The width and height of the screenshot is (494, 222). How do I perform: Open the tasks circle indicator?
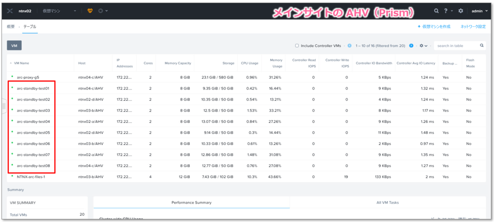tap(100, 11)
